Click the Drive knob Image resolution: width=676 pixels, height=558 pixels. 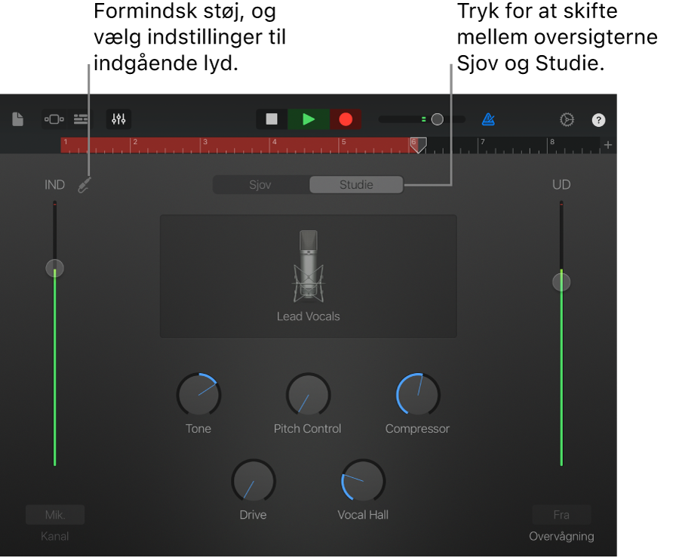point(253,481)
